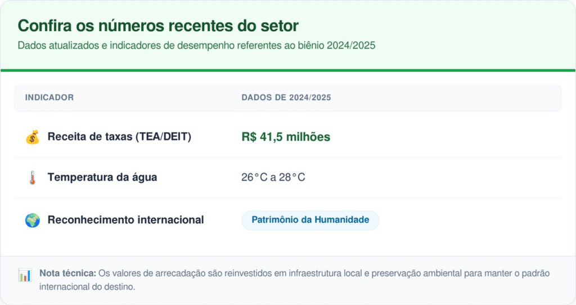Click the "R$ 41,5 milhões" value
The height and width of the screenshot is (305, 576).
pyautogui.click(x=286, y=137)
